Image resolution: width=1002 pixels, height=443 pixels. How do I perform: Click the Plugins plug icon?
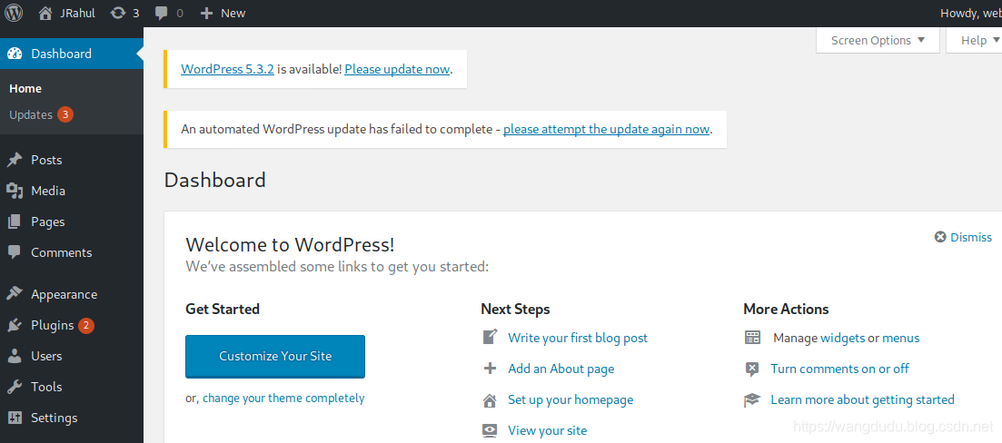pos(14,326)
